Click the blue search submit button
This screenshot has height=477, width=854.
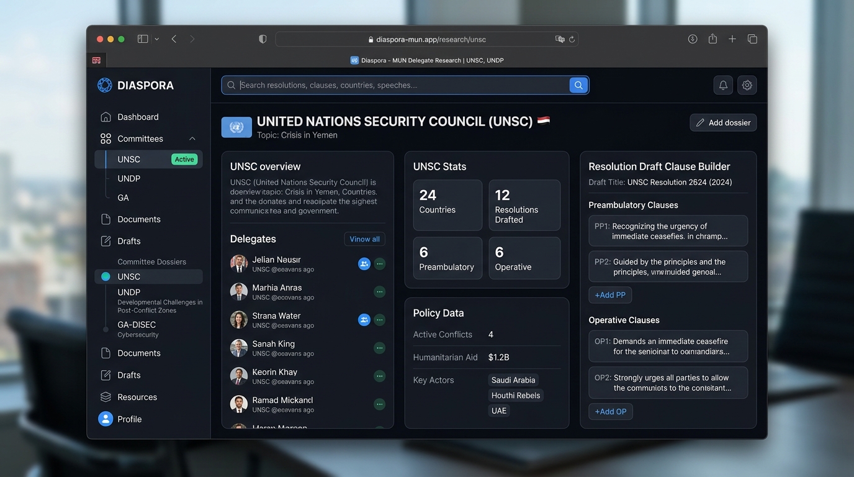coord(578,85)
